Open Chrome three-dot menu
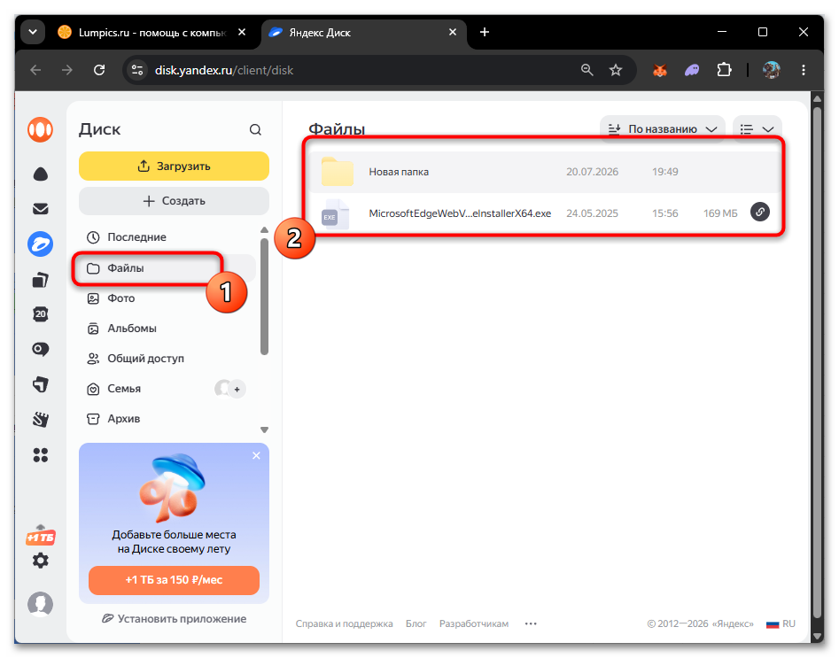 point(804,70)
